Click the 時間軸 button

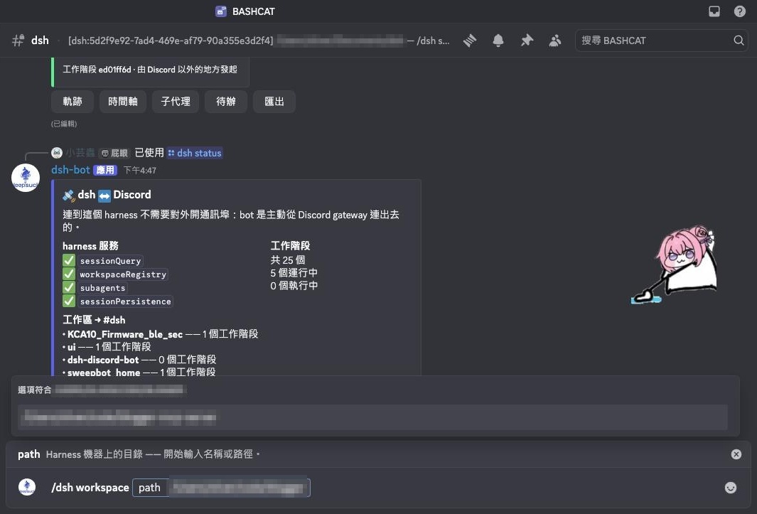123,102
